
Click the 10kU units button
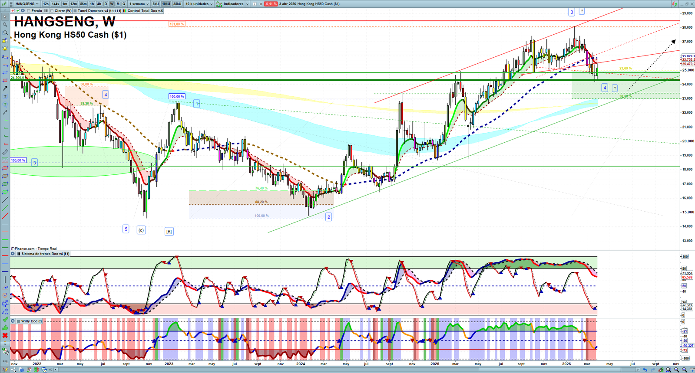(166, 4)
